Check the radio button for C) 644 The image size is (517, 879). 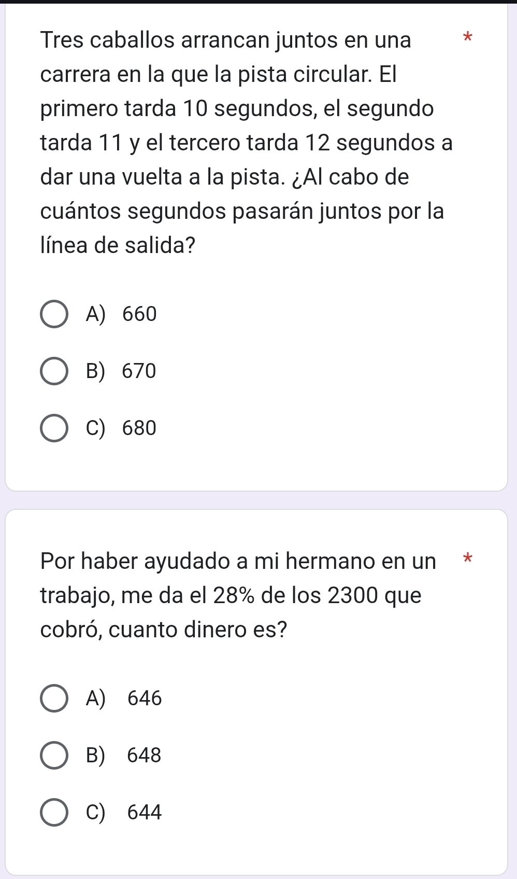(x=54, y=812)
